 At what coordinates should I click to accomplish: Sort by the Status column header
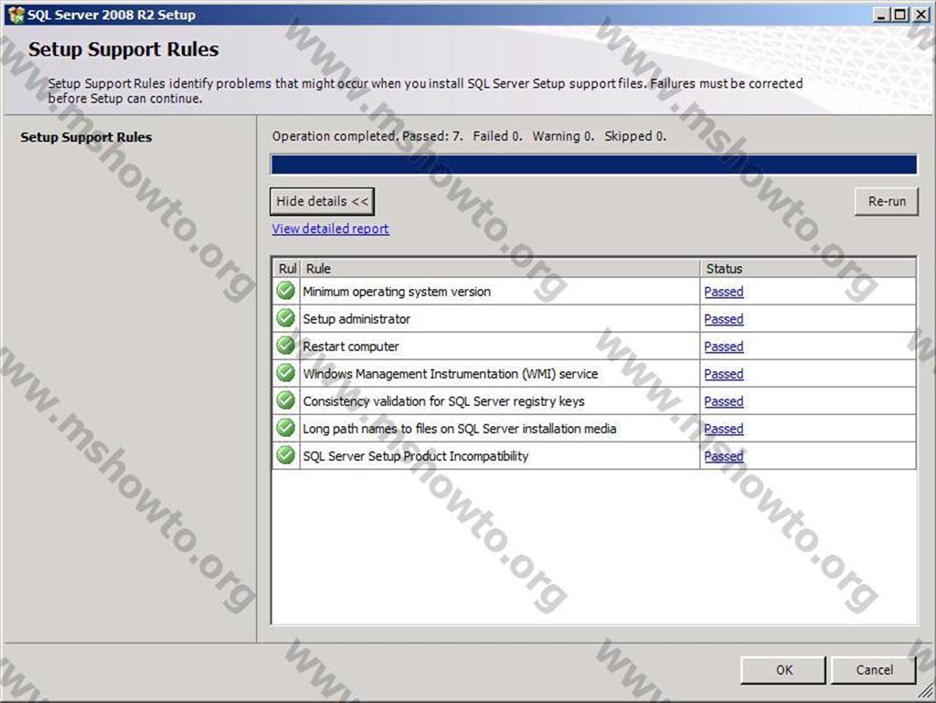click(808, 269)
